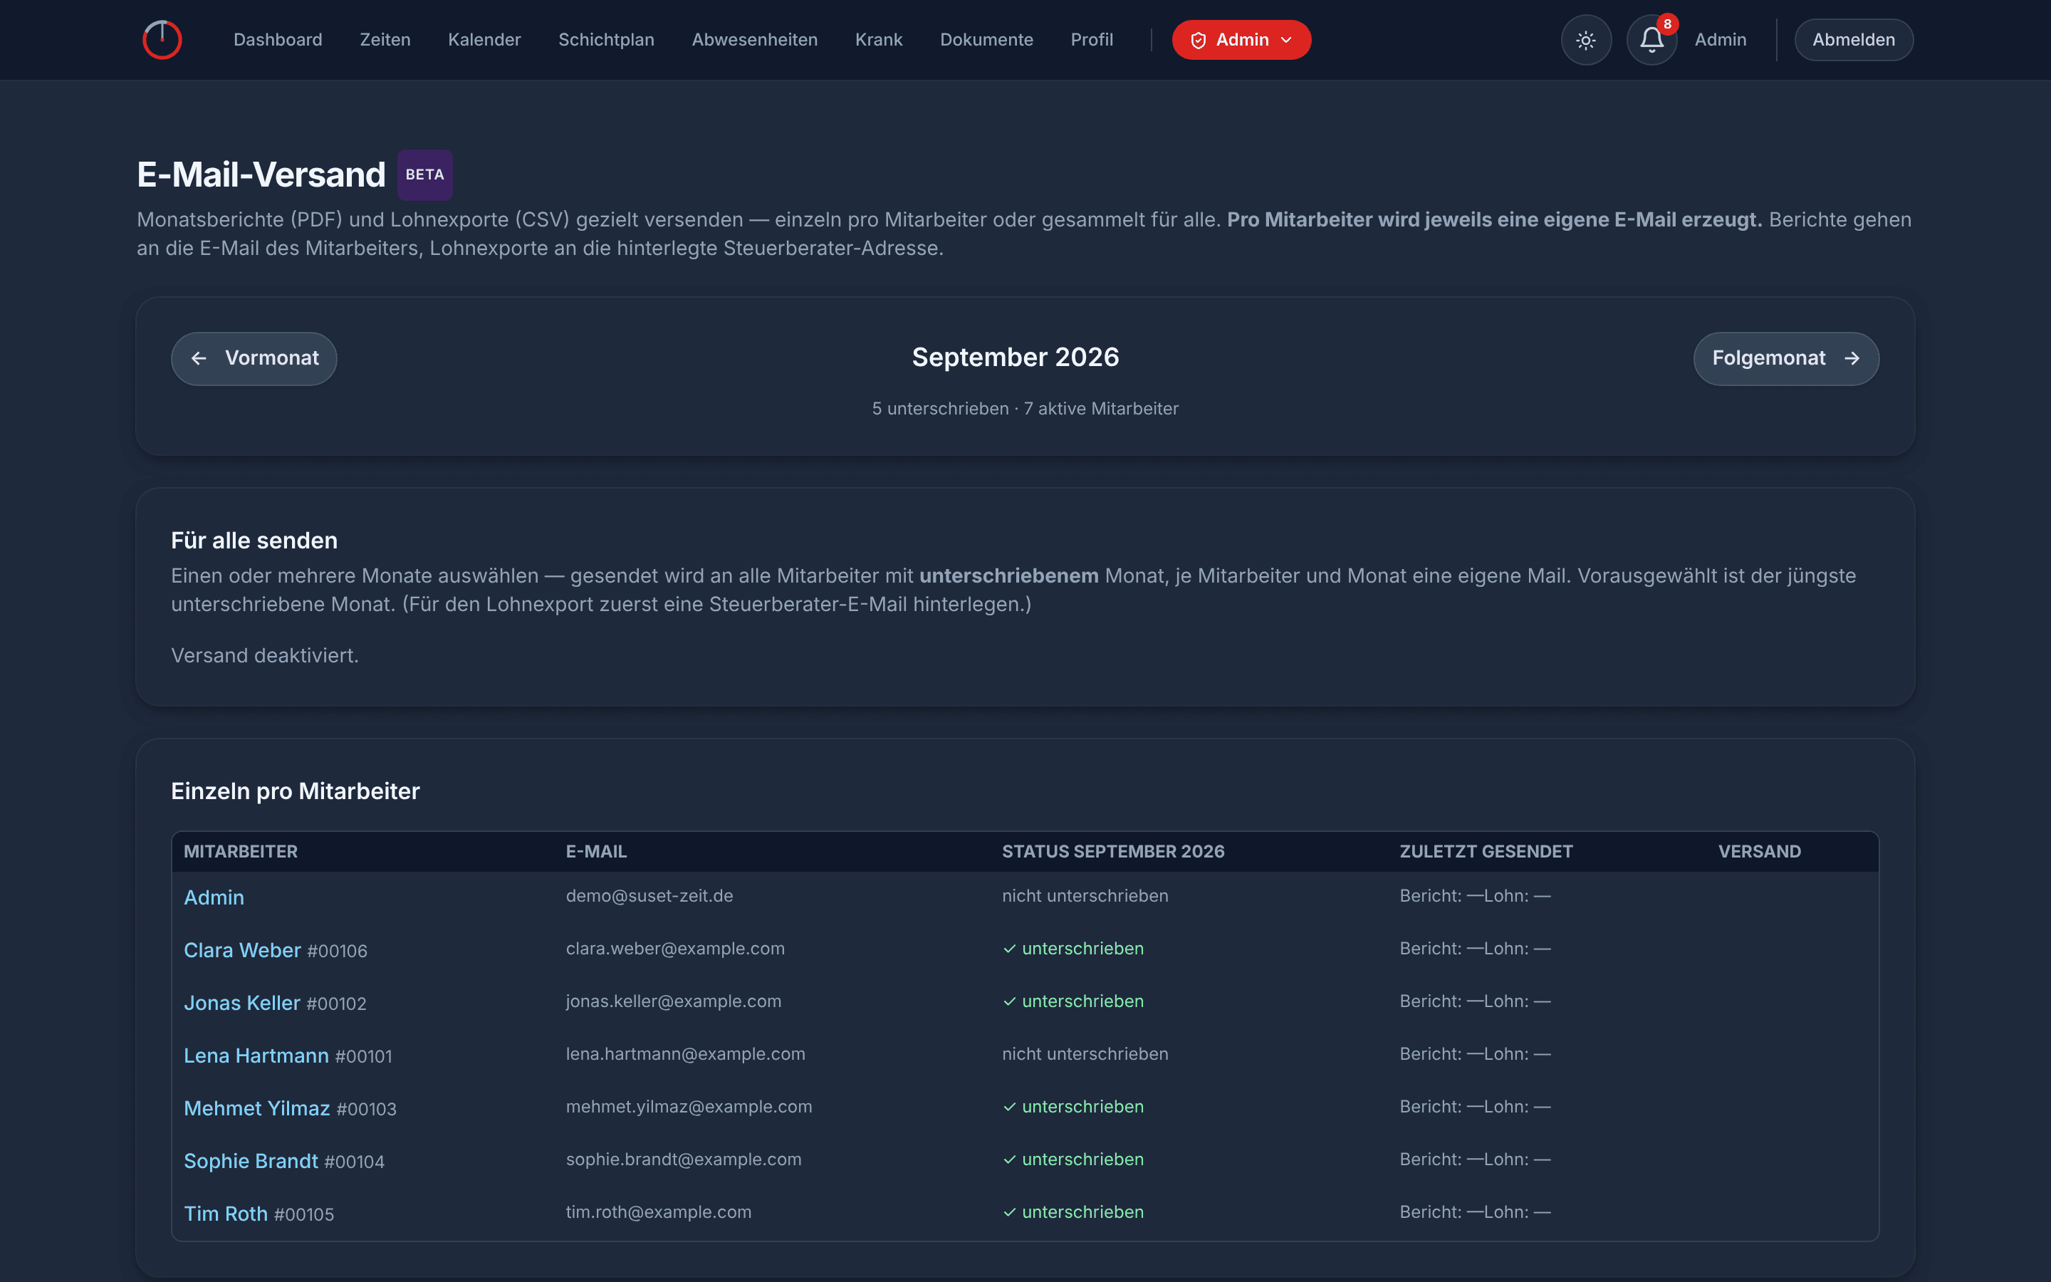Toggle light theme with sun icon
The width and height of the screenshot is (2051, 1282).
point(1586,40)
